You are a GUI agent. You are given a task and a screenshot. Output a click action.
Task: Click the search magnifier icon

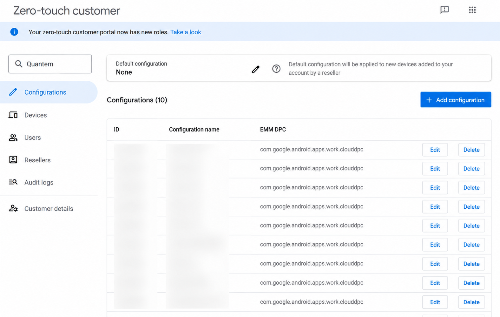coord(19,64)
